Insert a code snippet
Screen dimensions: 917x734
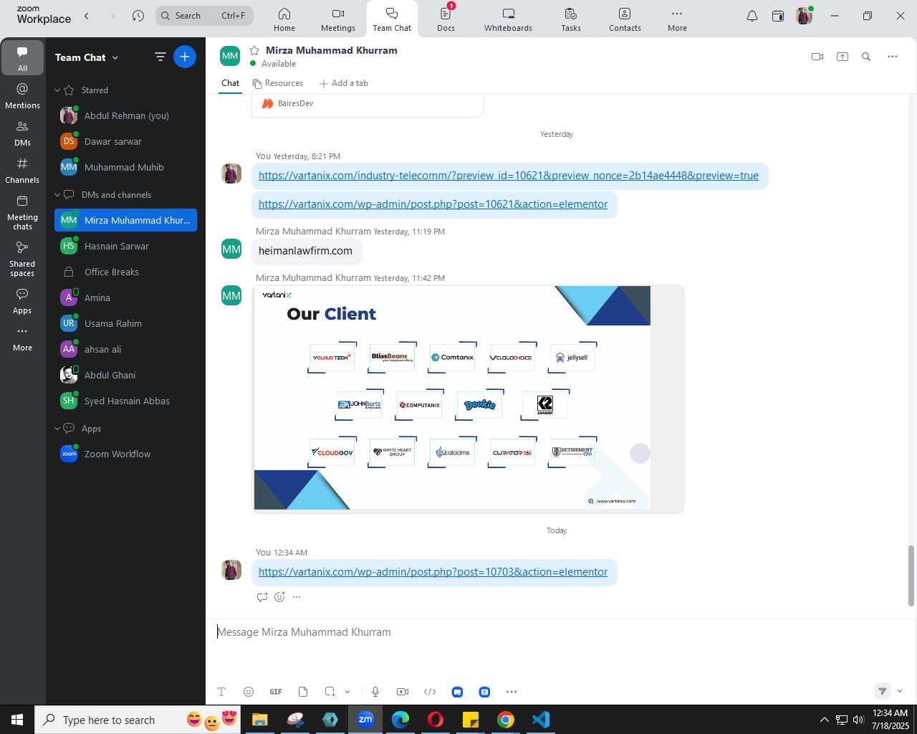430,692
